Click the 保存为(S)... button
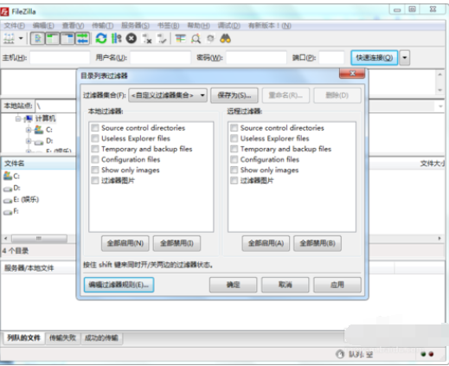Viewport: 449px width, 366px height. point(234,95)
